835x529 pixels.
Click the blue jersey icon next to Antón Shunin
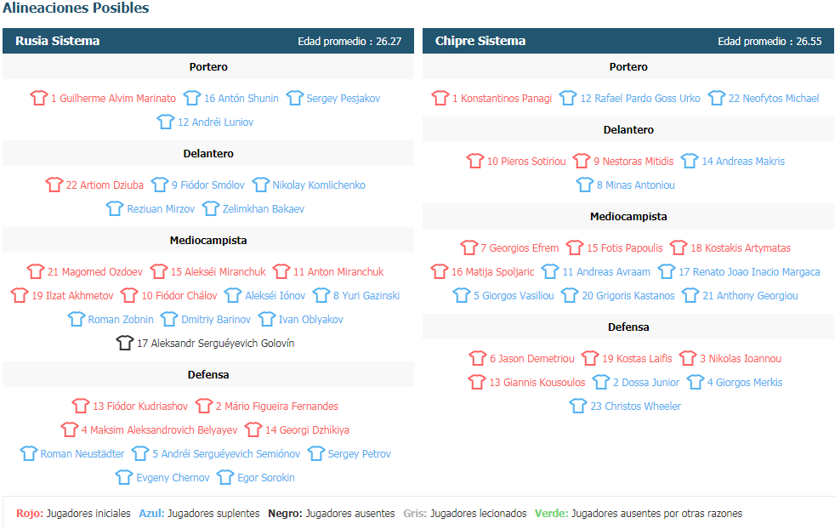[x=192, y=98]
